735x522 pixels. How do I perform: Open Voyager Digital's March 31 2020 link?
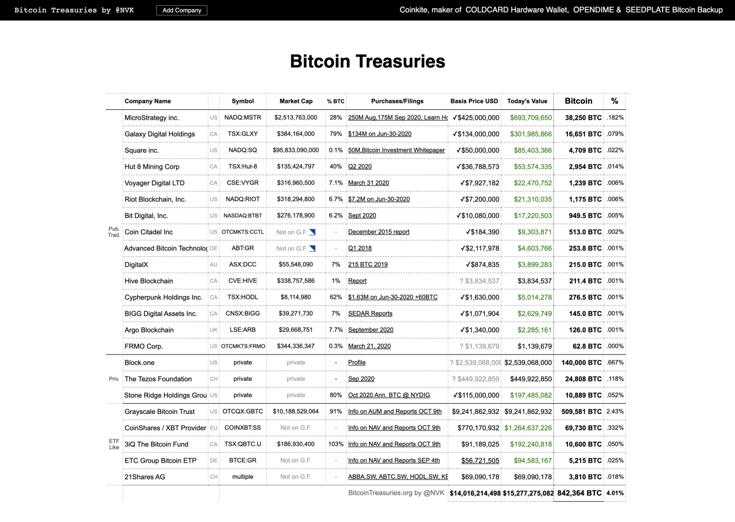(369, 183)
